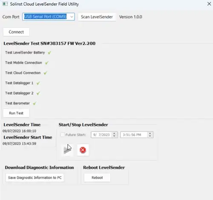Click Start Time value 09/07/2023 15:43:59
The width and height of the screenshot is (213, 200).
click(x=19, y=143)
